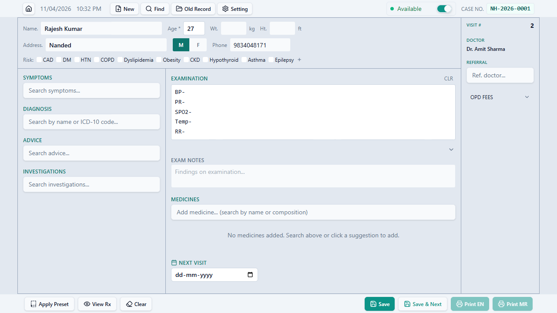Expand the chevron below Examination box
Screen dimensions: 557x313
pos(451,150)
